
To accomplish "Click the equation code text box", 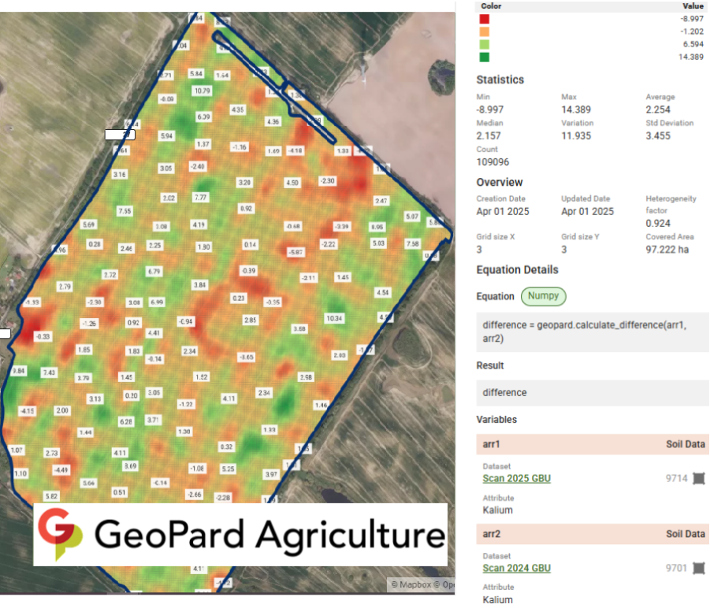I will 592,331.
